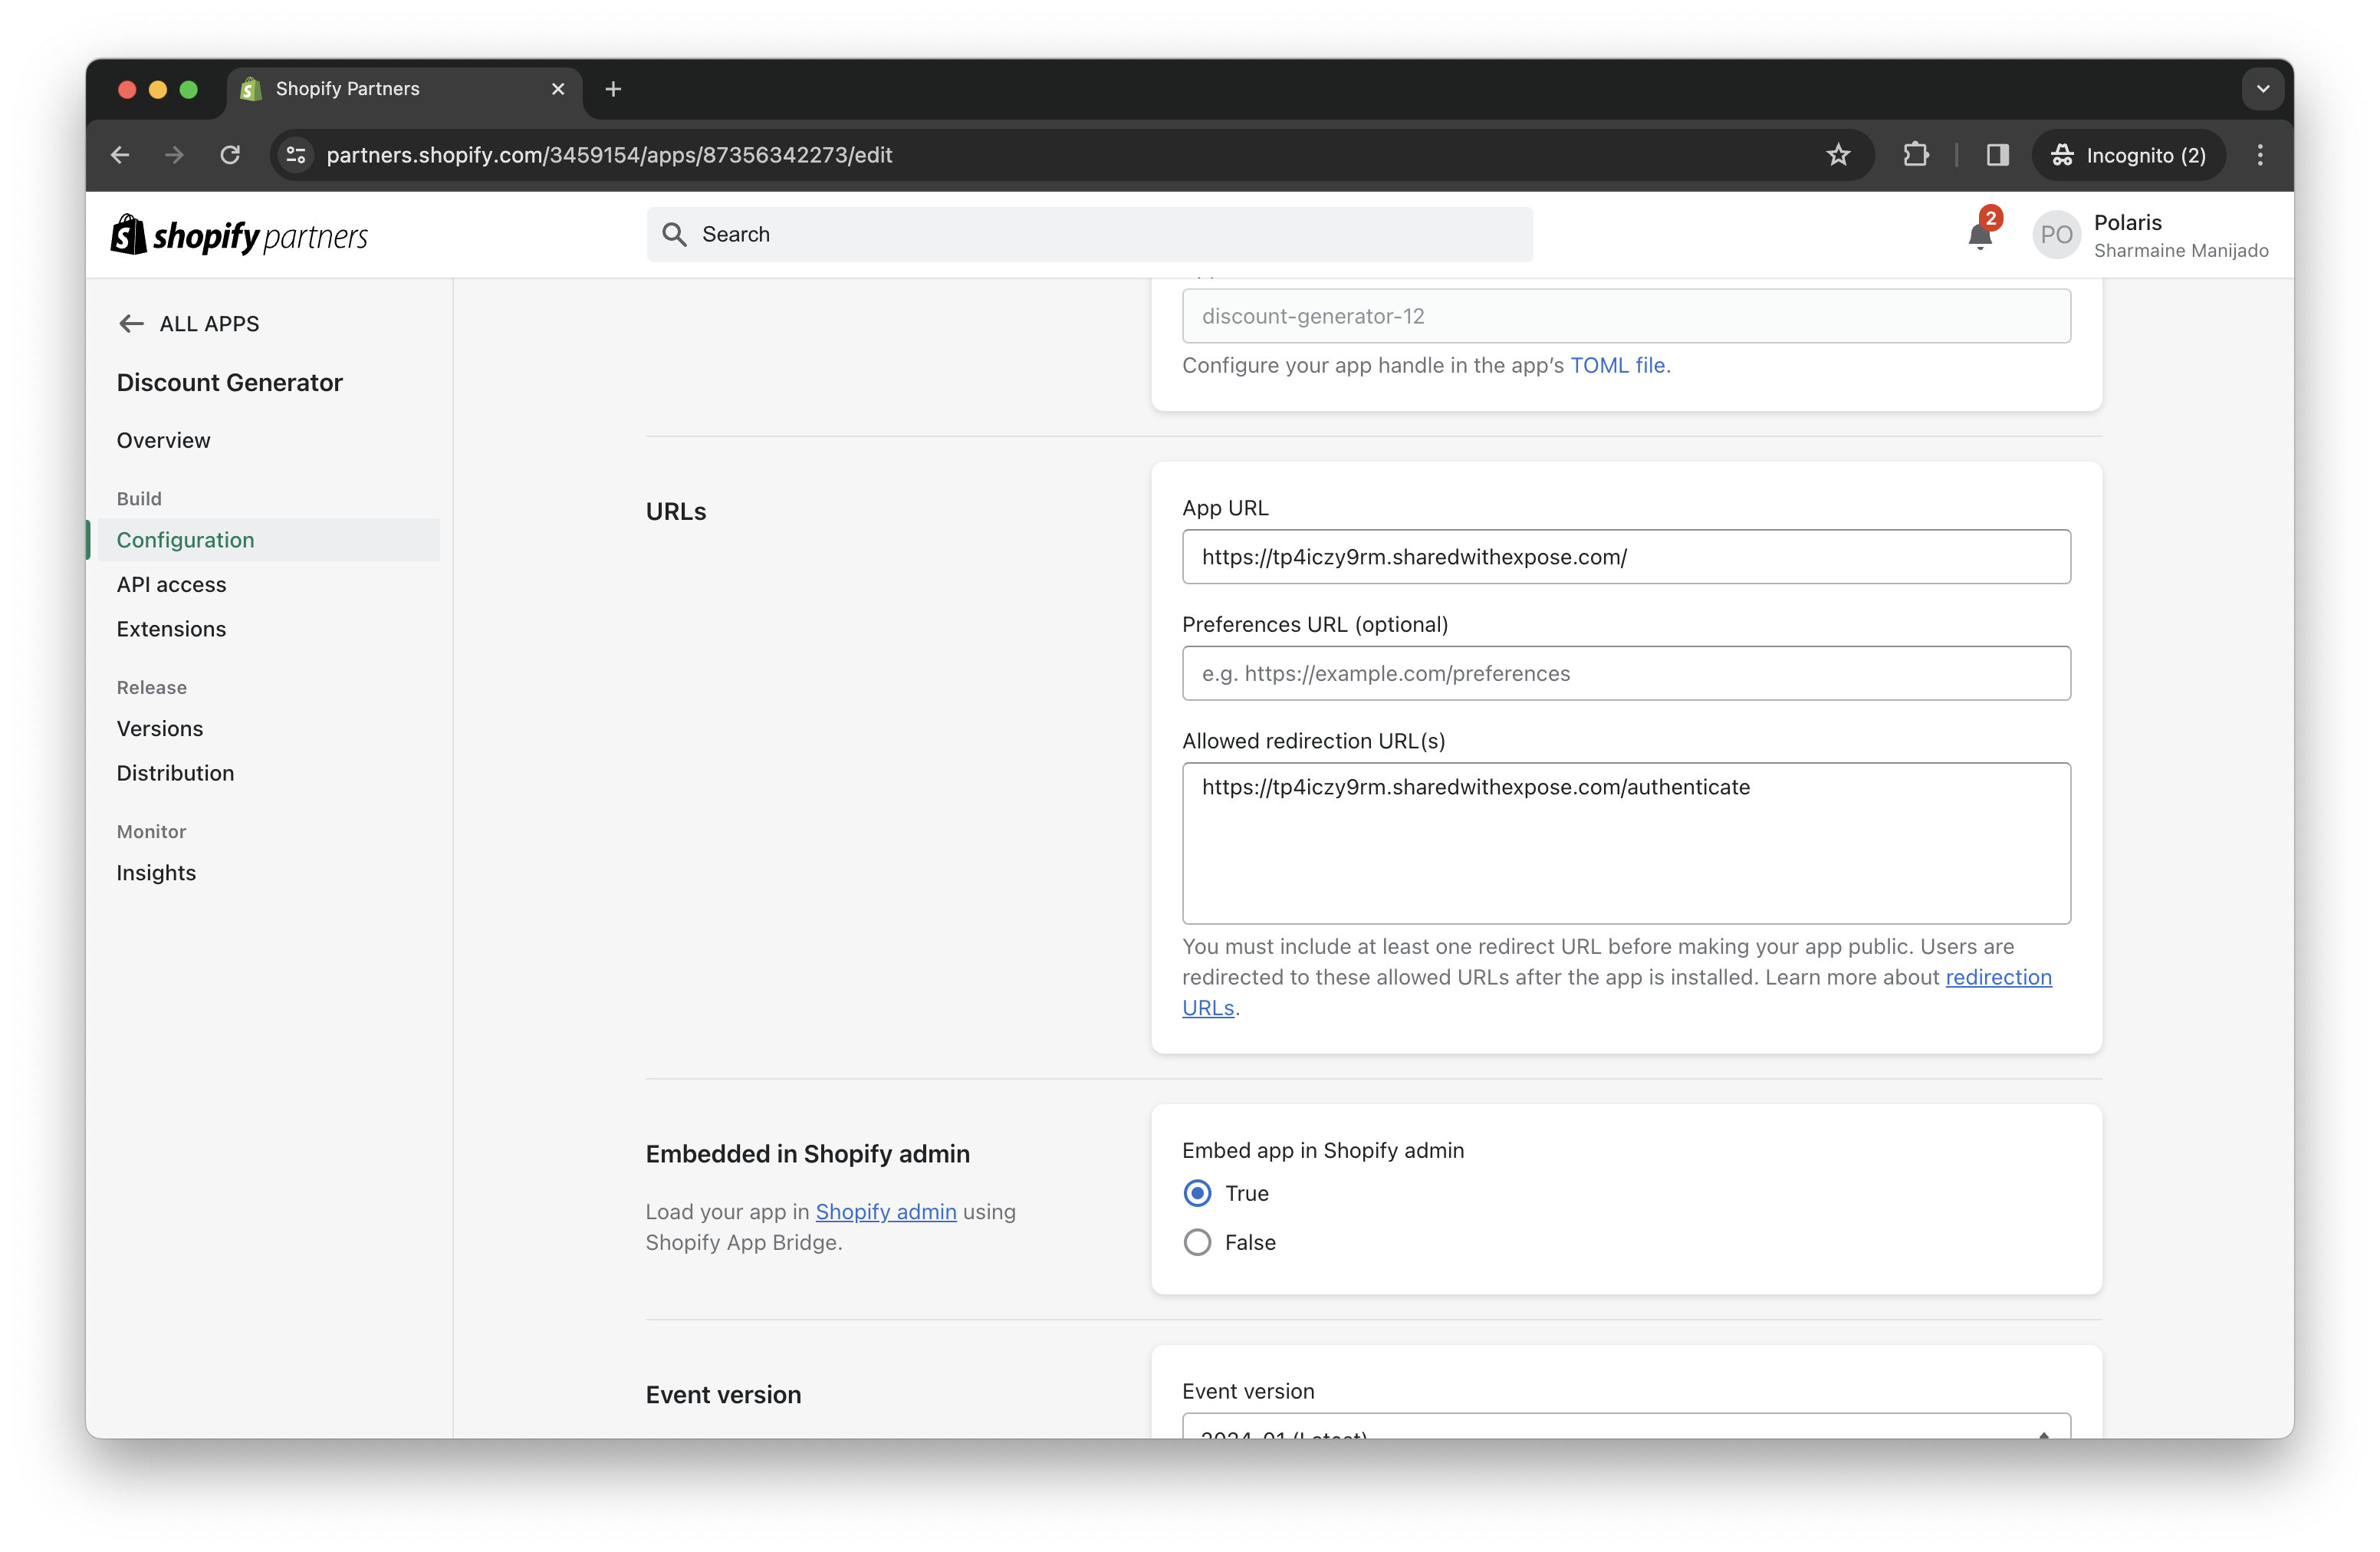Open the Extensions puzzle icon
The image size is (2380, 1552).
pos(1916,155)
